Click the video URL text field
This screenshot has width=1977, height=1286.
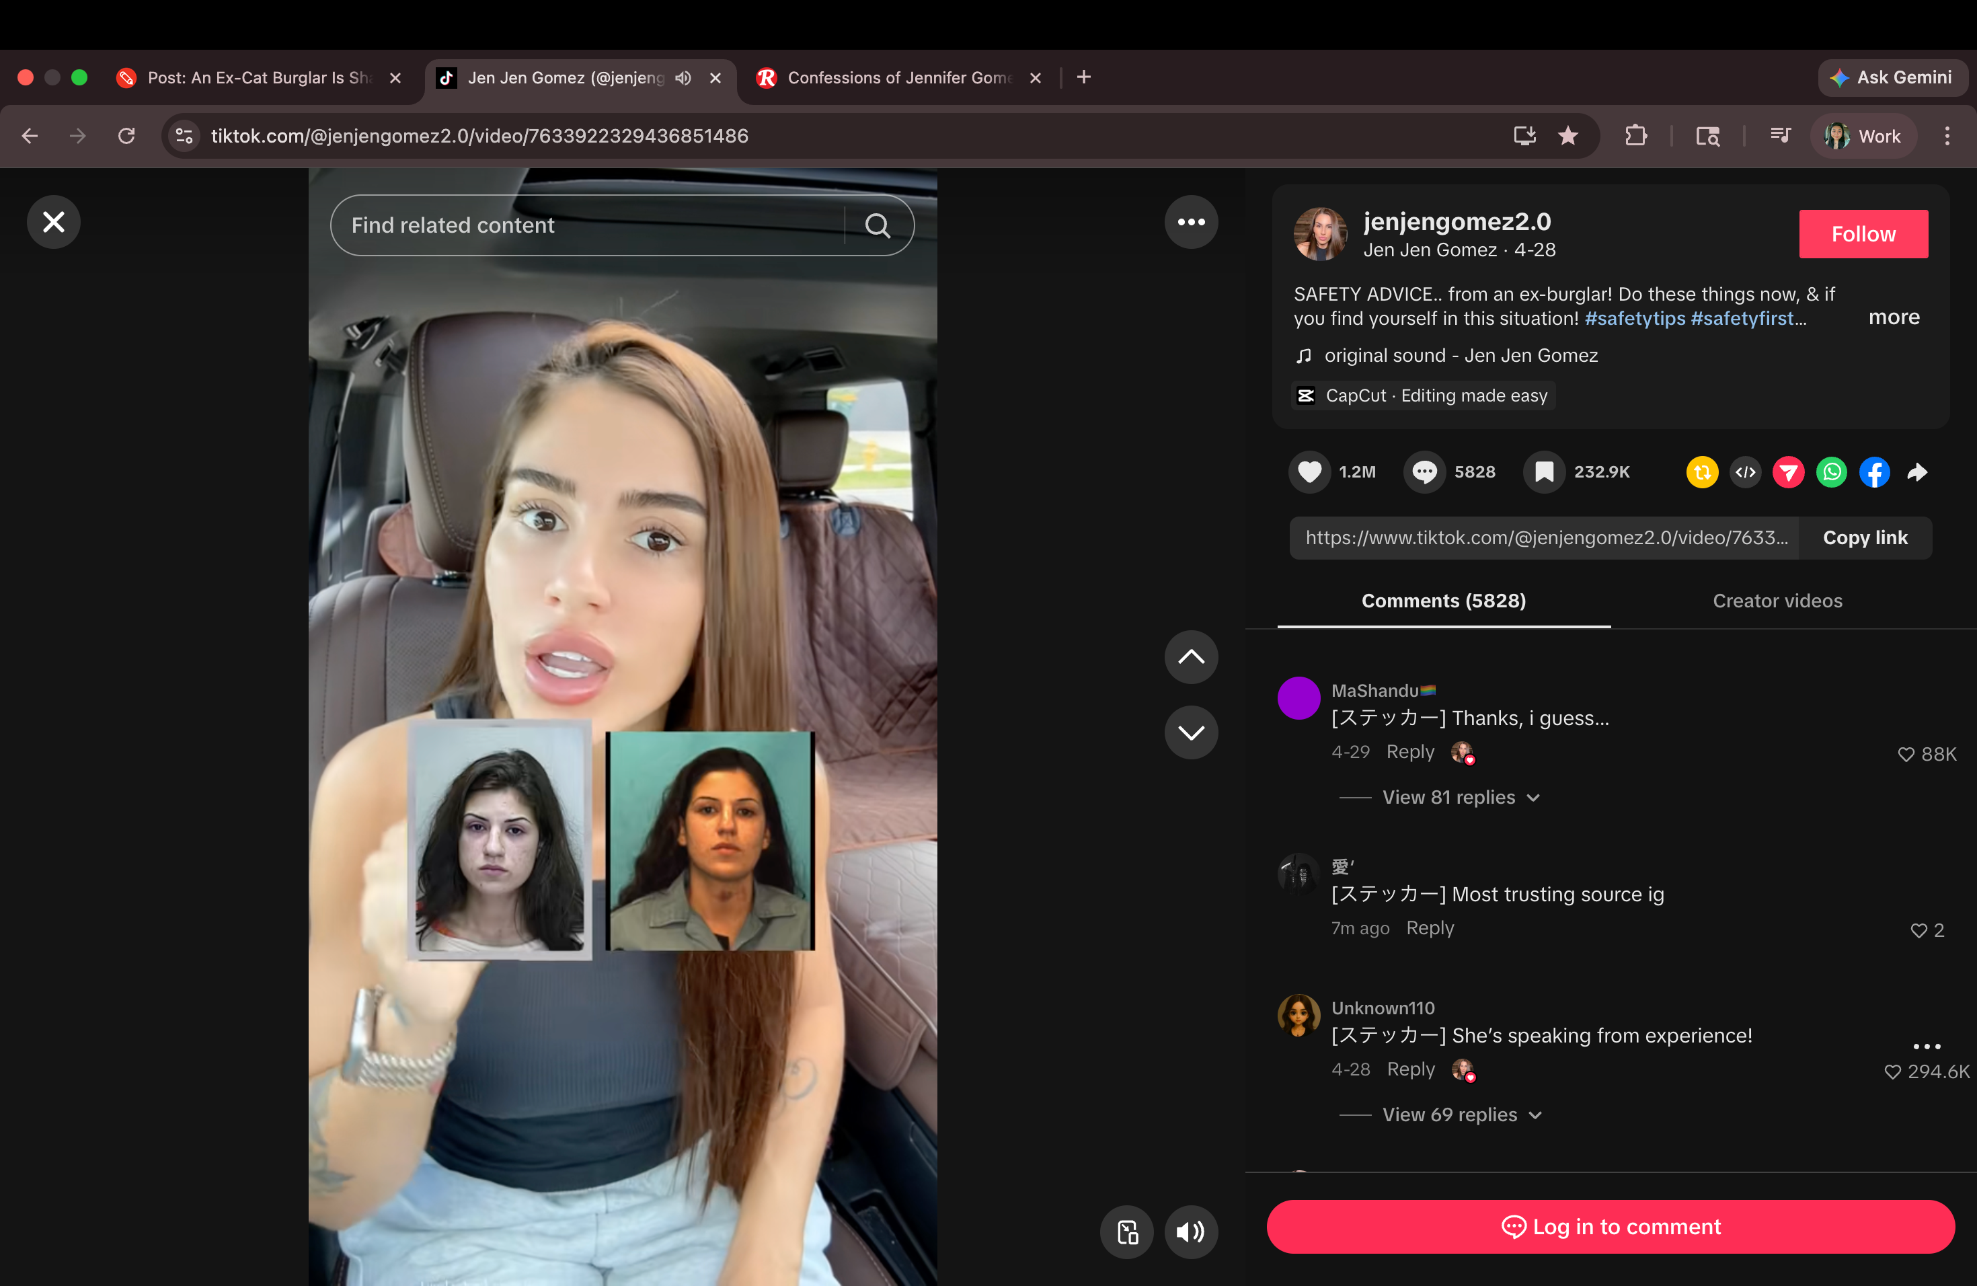(1544, 537)
